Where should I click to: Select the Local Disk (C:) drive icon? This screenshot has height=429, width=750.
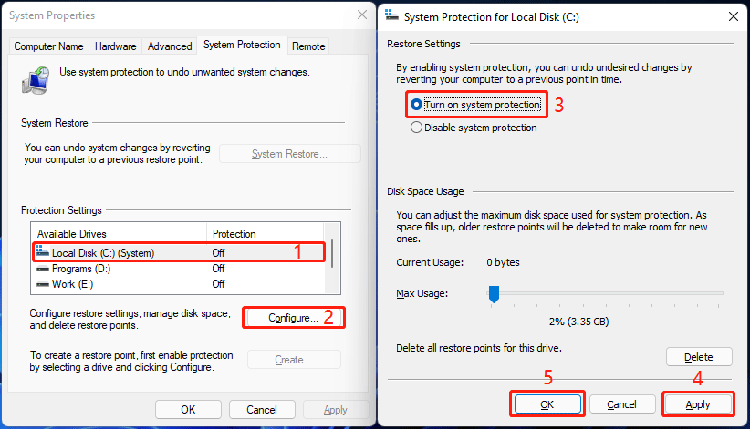42,252
